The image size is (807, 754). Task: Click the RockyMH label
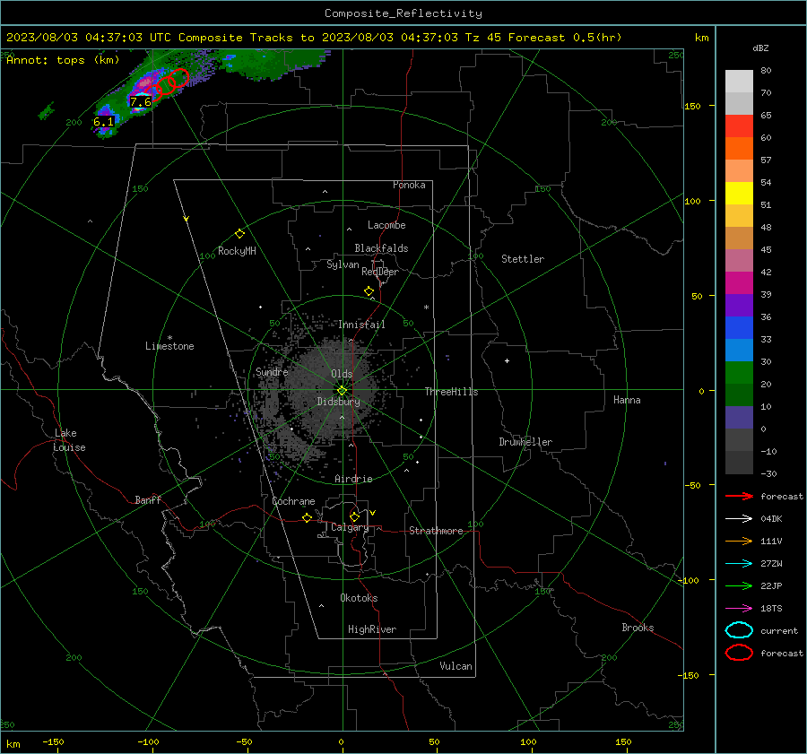click(x=237, y=251)
